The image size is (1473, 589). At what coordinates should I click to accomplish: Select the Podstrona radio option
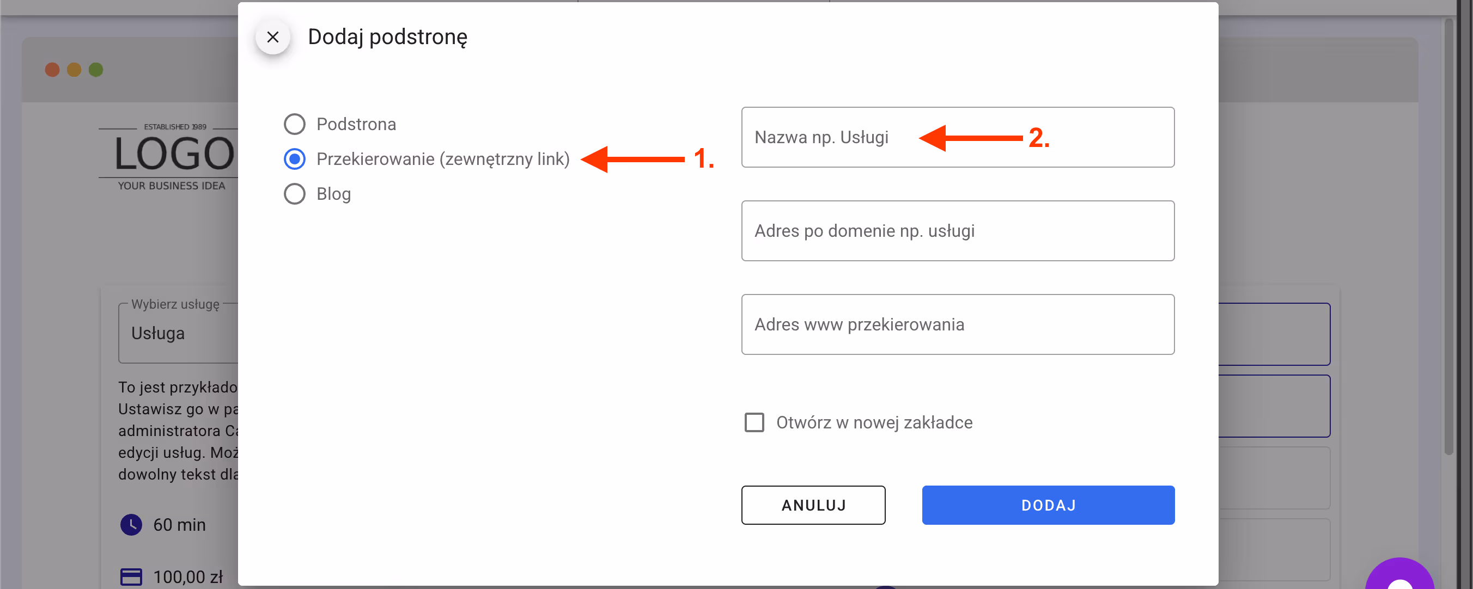(295, 124)
